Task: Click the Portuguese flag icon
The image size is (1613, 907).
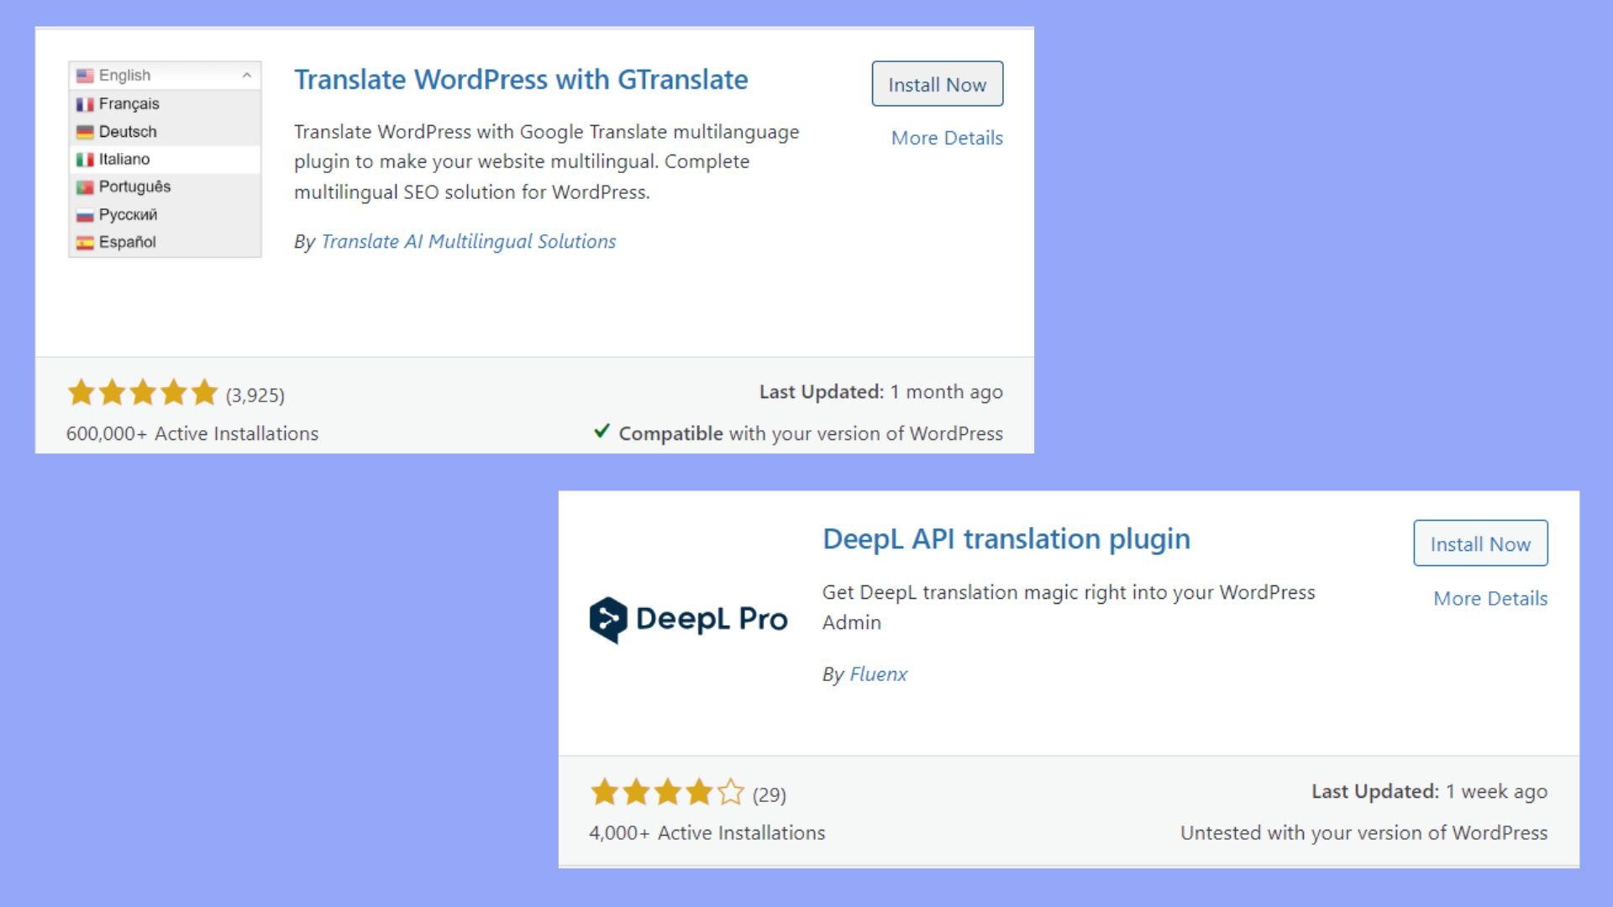Action: (85, 187)
